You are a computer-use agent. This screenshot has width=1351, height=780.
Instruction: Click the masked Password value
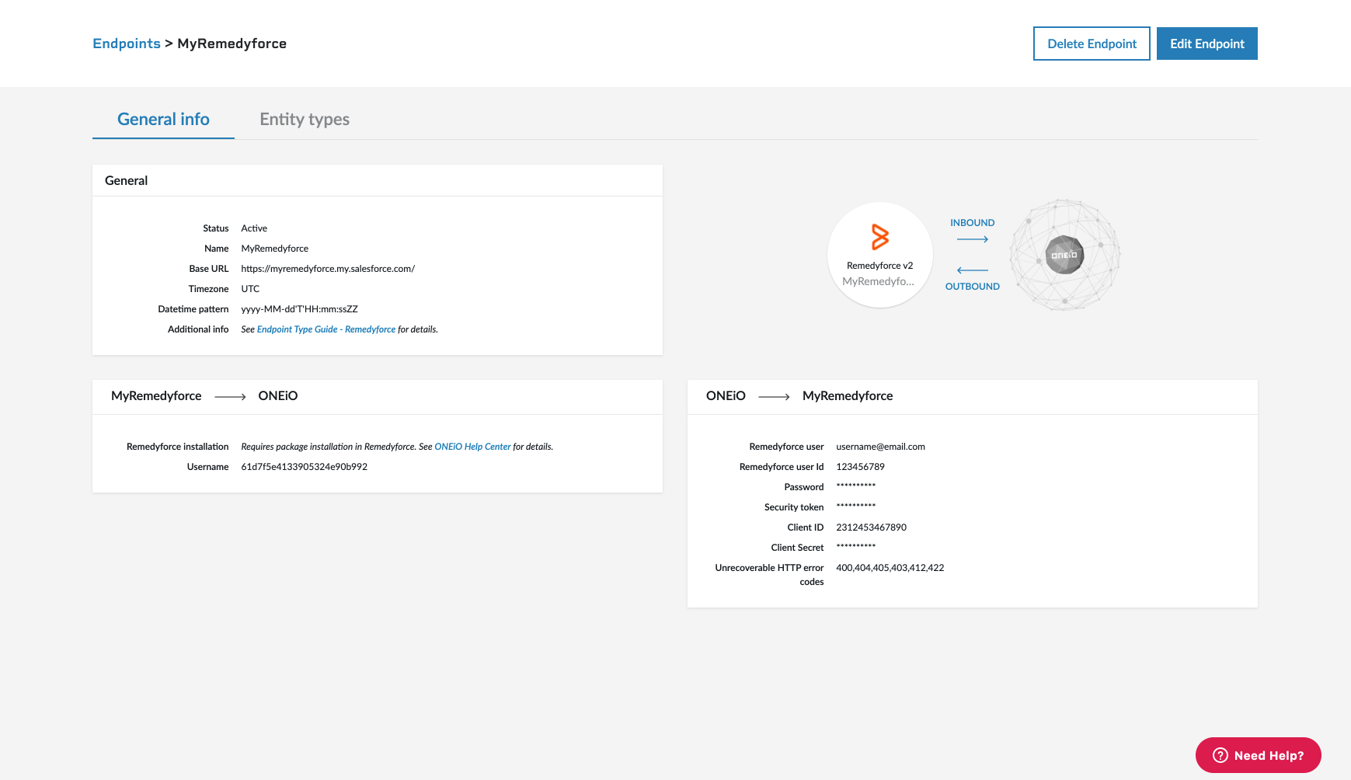pyautogui.click(x=856, y=486)
